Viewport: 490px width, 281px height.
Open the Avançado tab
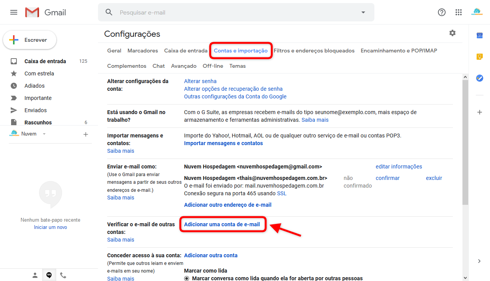[x=184, y=66]
